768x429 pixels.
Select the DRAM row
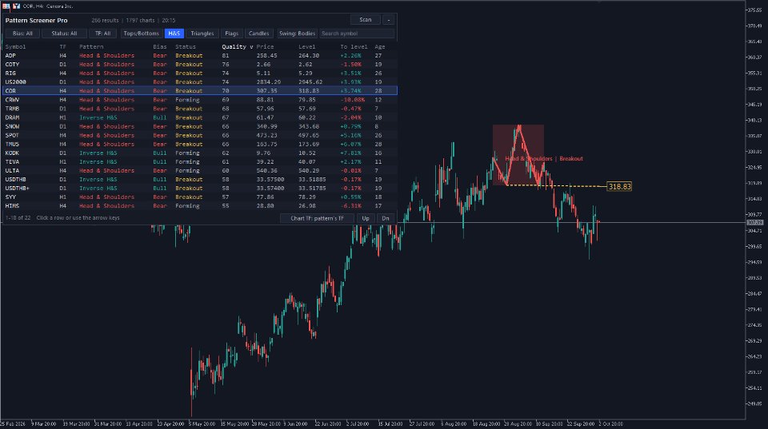coord(200,117)
